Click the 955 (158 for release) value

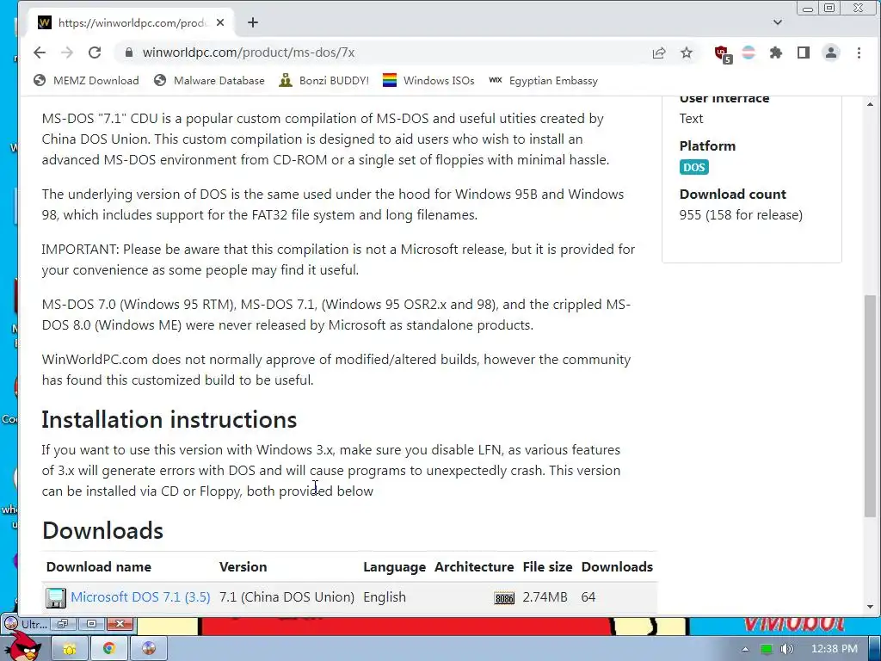[x=741, y=214]
